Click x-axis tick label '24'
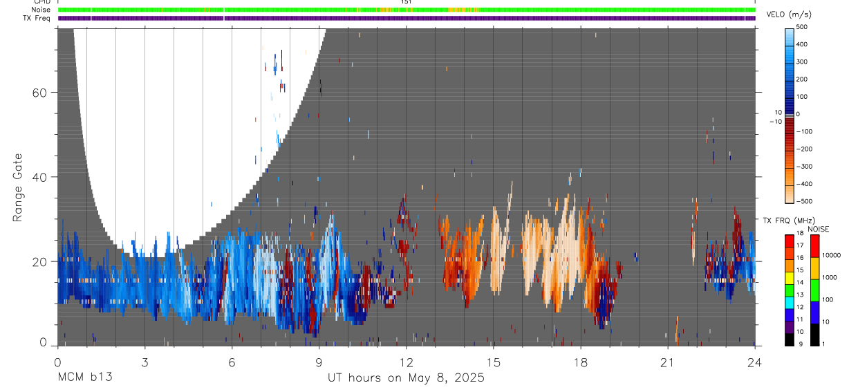 [754, 362]
